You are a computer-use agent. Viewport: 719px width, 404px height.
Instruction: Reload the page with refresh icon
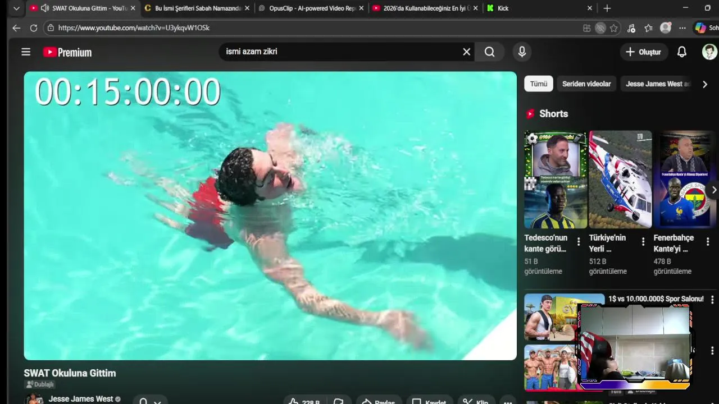[34, 28]
